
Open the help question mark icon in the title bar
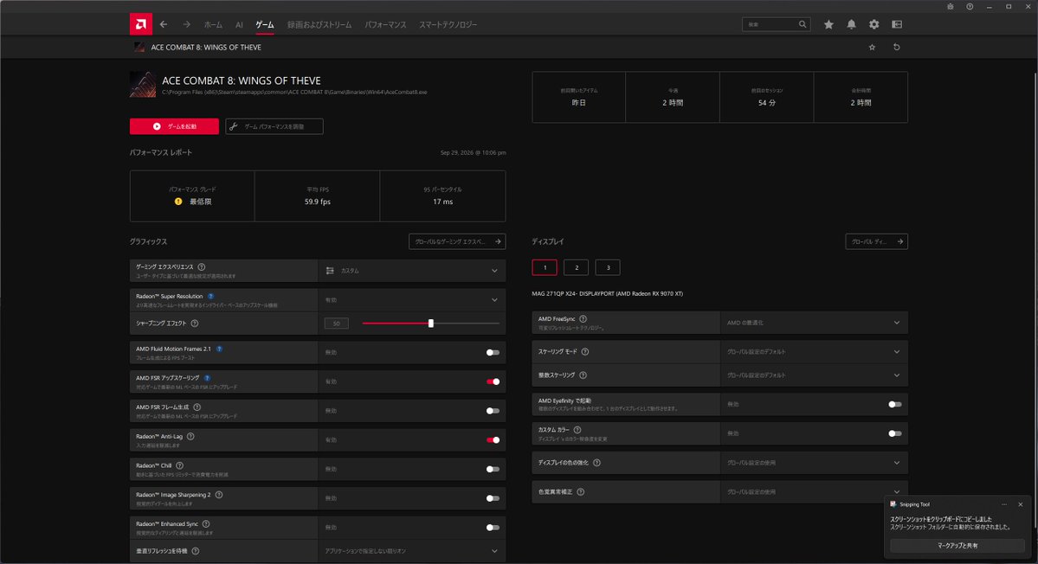click(x=970, y=7)
